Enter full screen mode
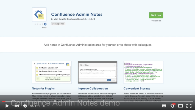 (x=189, y=106)
